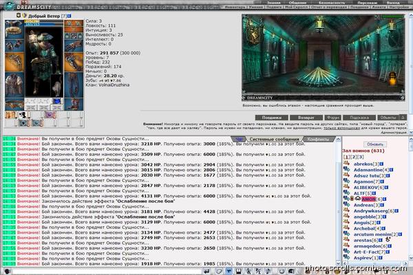The width and height of the screenshot is (413, 275).
Task: Use the purple scroll in the quick slots
Action: pyautogui.click(x=50, y=115)
